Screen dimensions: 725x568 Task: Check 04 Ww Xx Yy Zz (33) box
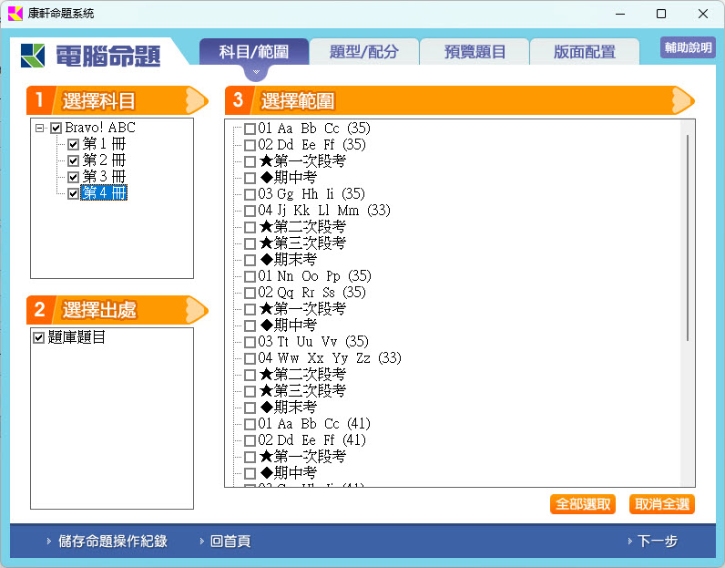tap(250, 358)
